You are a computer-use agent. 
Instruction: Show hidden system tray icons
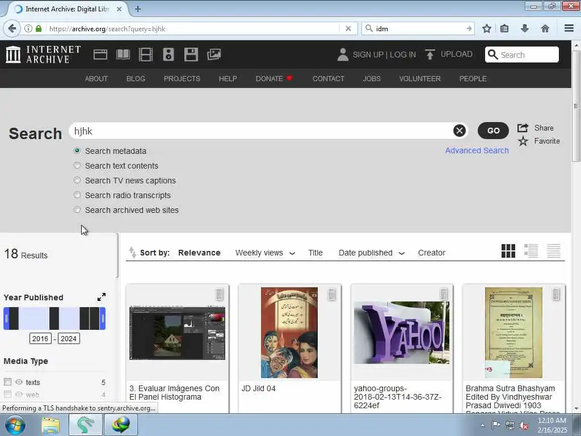click(482, 426)
